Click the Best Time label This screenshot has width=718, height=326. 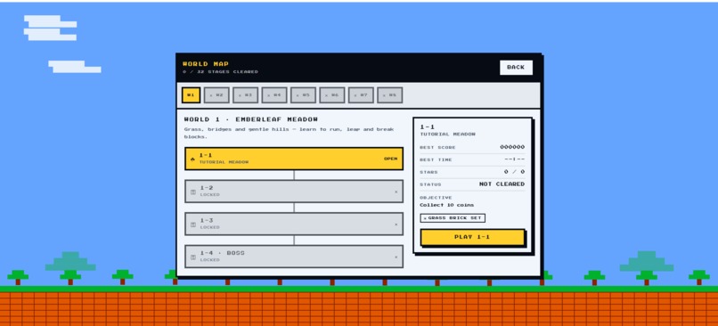click(436, 159)
